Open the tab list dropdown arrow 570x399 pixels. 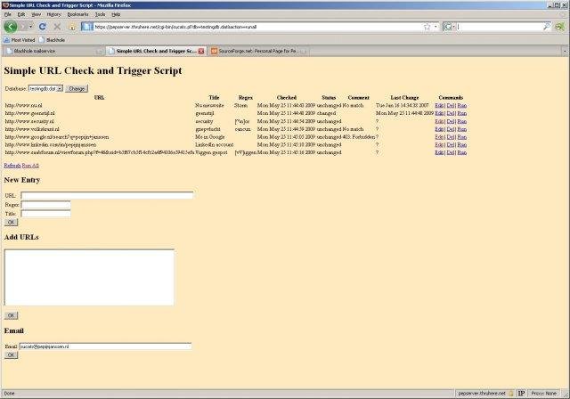565,52
